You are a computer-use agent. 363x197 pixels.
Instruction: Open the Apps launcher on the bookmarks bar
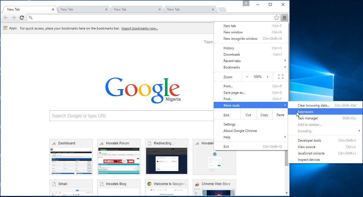tap(5, 28)
